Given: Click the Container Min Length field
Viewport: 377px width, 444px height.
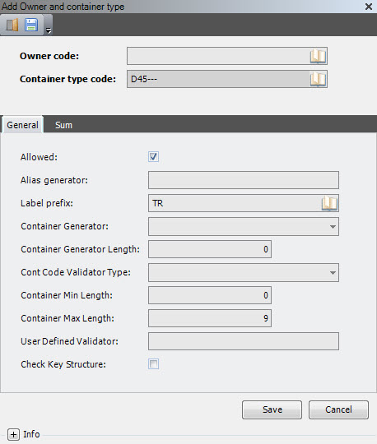Looking at the screenshot, I should tap(210, 295).
